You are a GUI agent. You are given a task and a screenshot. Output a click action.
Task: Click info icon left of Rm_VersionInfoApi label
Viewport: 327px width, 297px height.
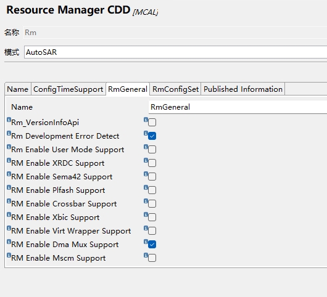tap(9, 120)
